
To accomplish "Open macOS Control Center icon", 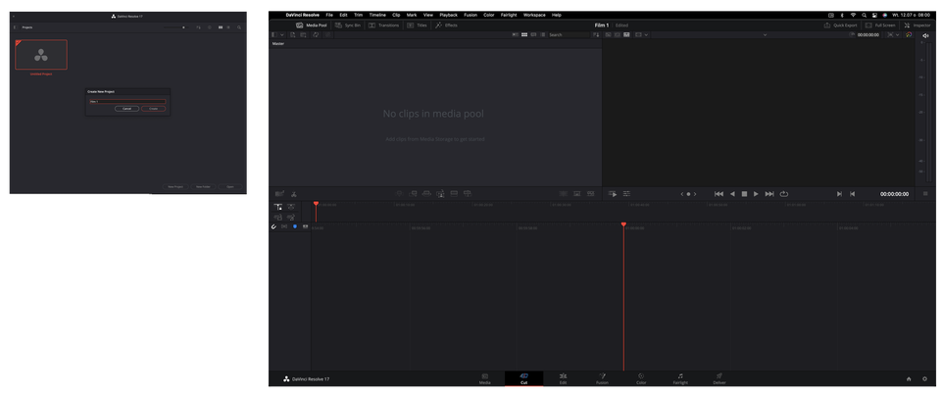I will pyautogui.click(x=874, y=15).
